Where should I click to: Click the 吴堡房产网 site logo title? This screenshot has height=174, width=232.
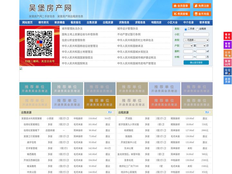point(50,8)
